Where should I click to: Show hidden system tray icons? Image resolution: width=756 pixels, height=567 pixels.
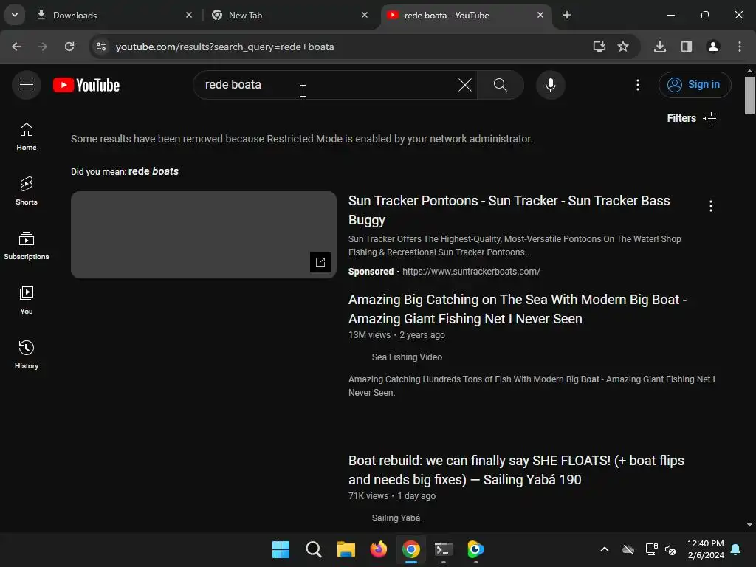coord(604,549)
